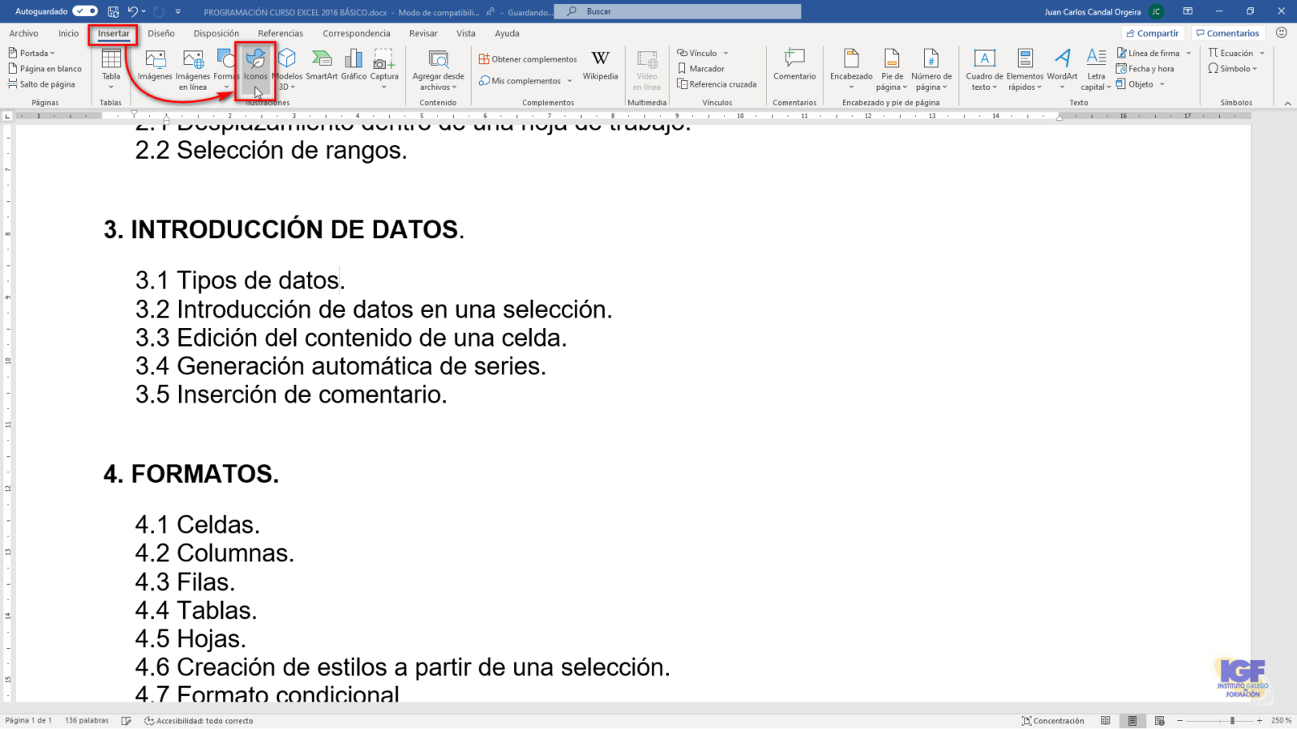Open the Tabla dropdown
This screenshot has width=1297, height=729.
(111, 73)
